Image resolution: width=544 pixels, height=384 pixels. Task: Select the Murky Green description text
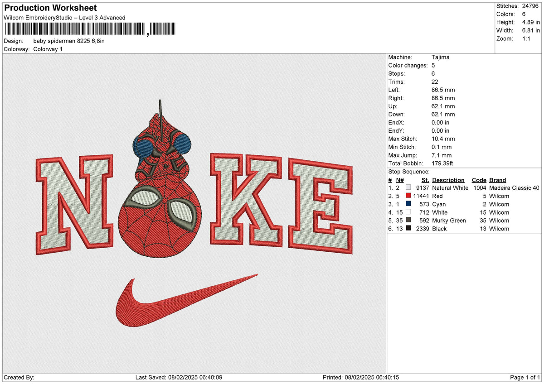point(449,221)
